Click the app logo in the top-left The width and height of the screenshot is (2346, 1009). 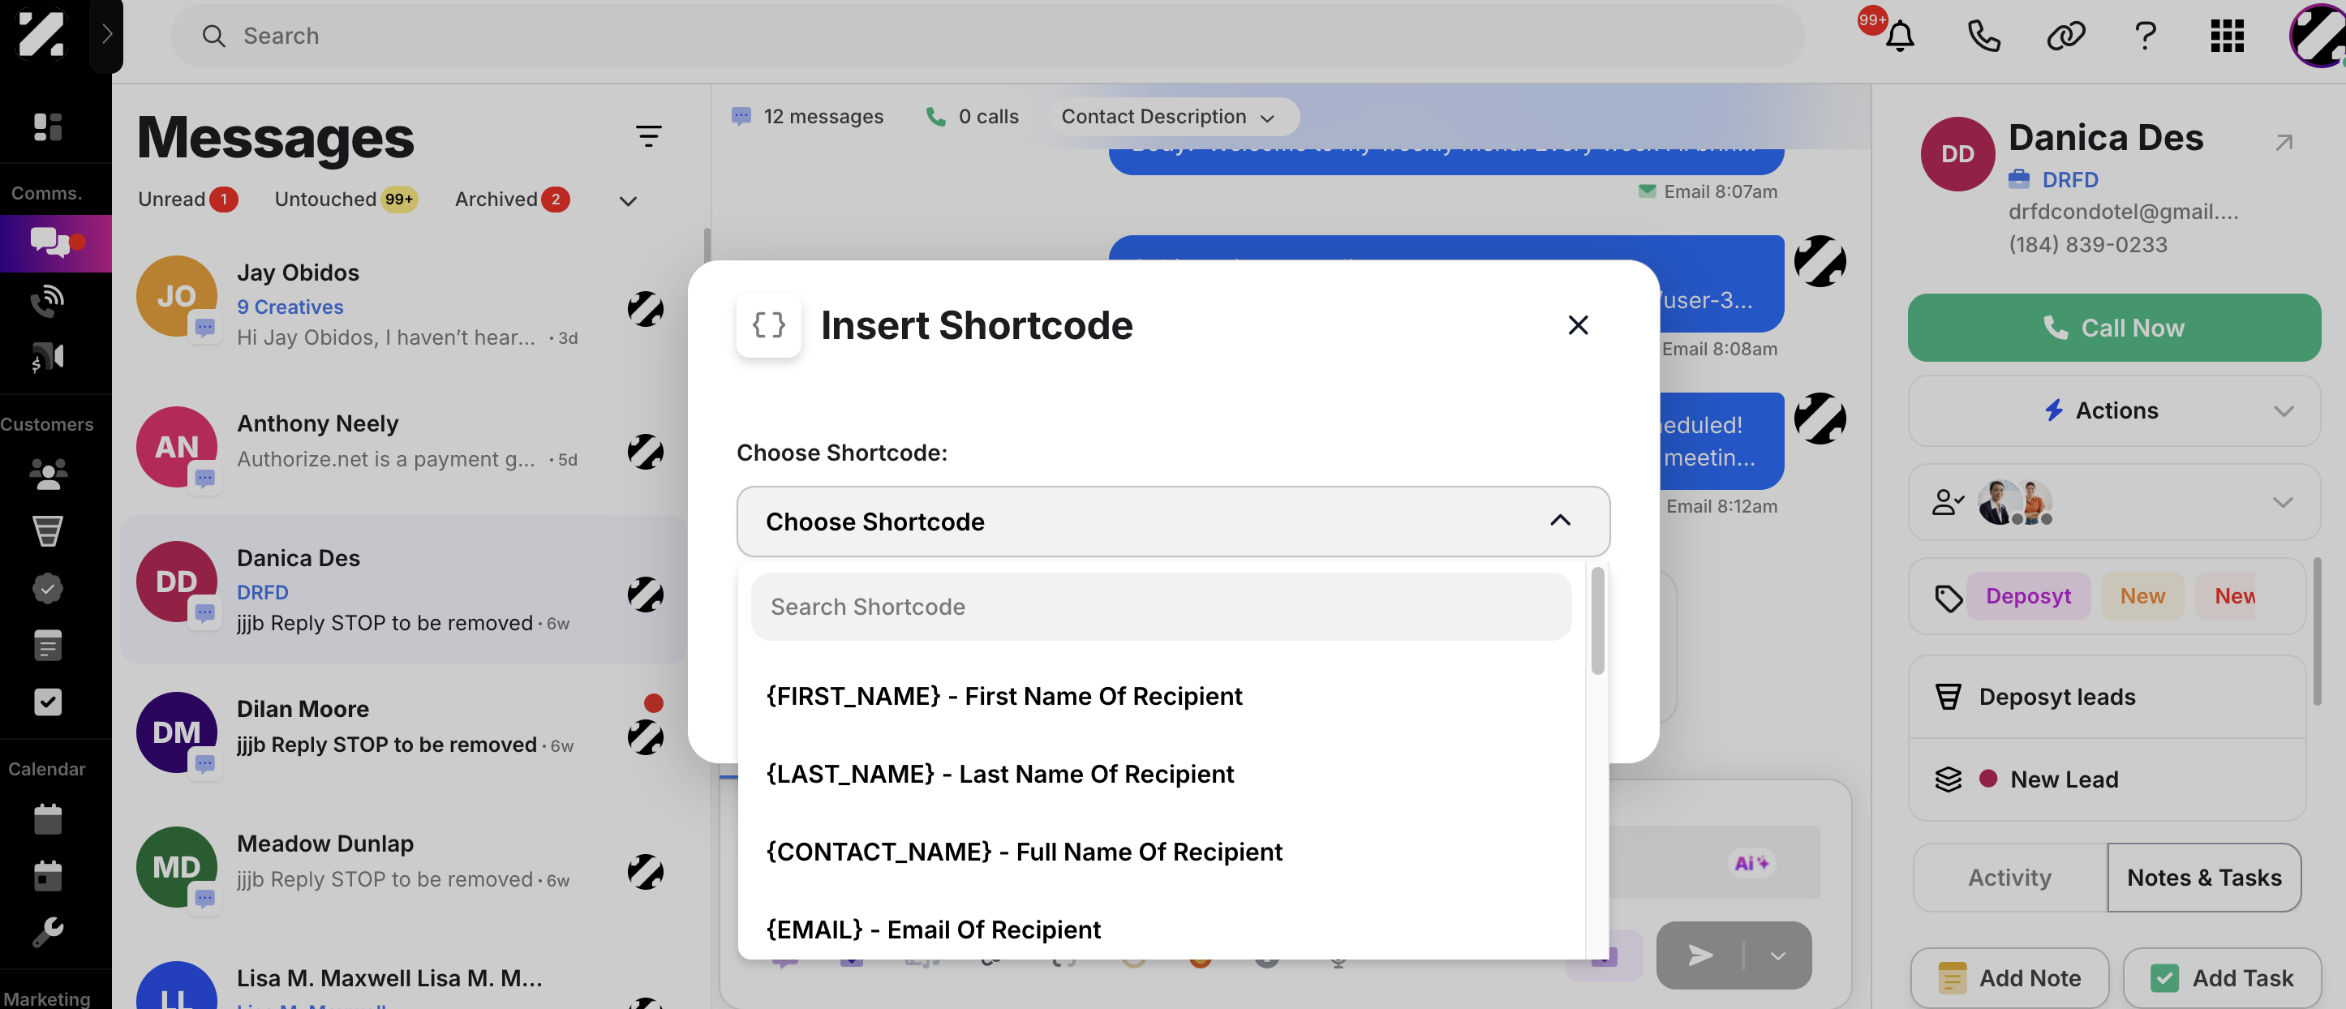coord(42,34)
